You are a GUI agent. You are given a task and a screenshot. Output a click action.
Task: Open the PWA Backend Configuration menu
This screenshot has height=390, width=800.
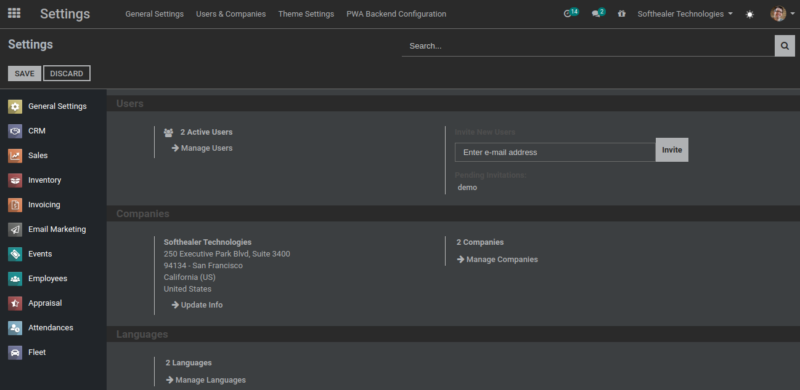pyautogui.click(x=396, y=14)
